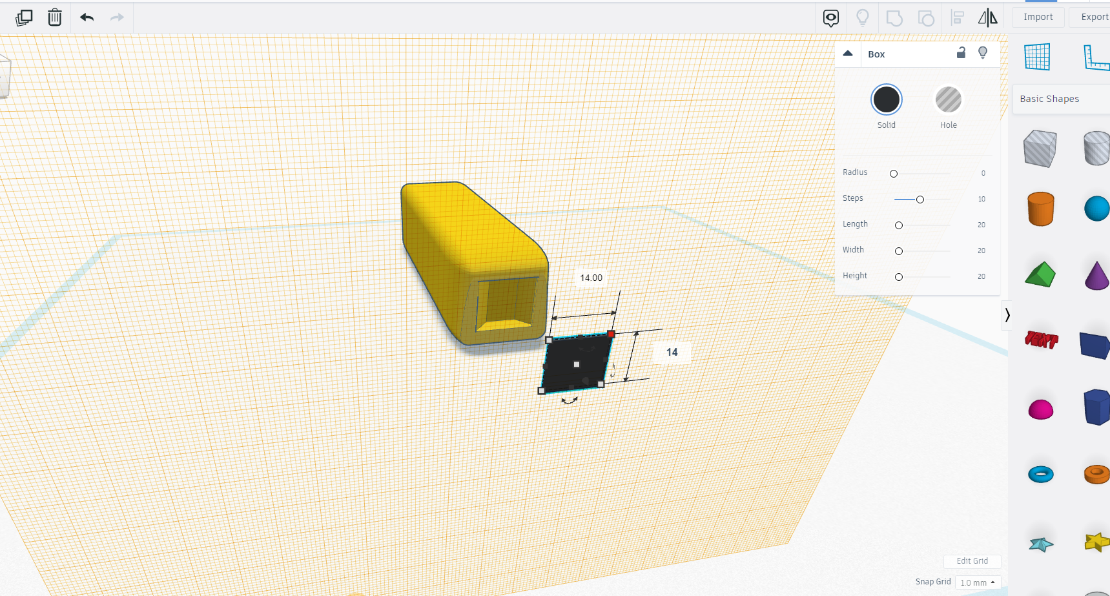Viewport: 1110px width, 596px height.
Task: Set the shape to Hole
Action: 948,100
